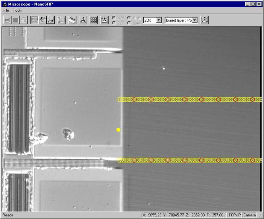Close the Microscope - NanoSRP window
Viewport: 264px width, 219px height.
click(x=259, y=4)
